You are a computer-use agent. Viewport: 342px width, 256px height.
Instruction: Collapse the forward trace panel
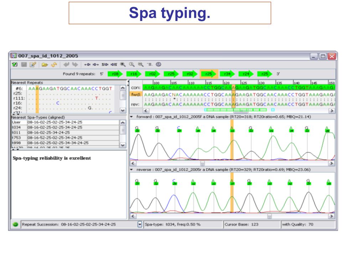131,117
